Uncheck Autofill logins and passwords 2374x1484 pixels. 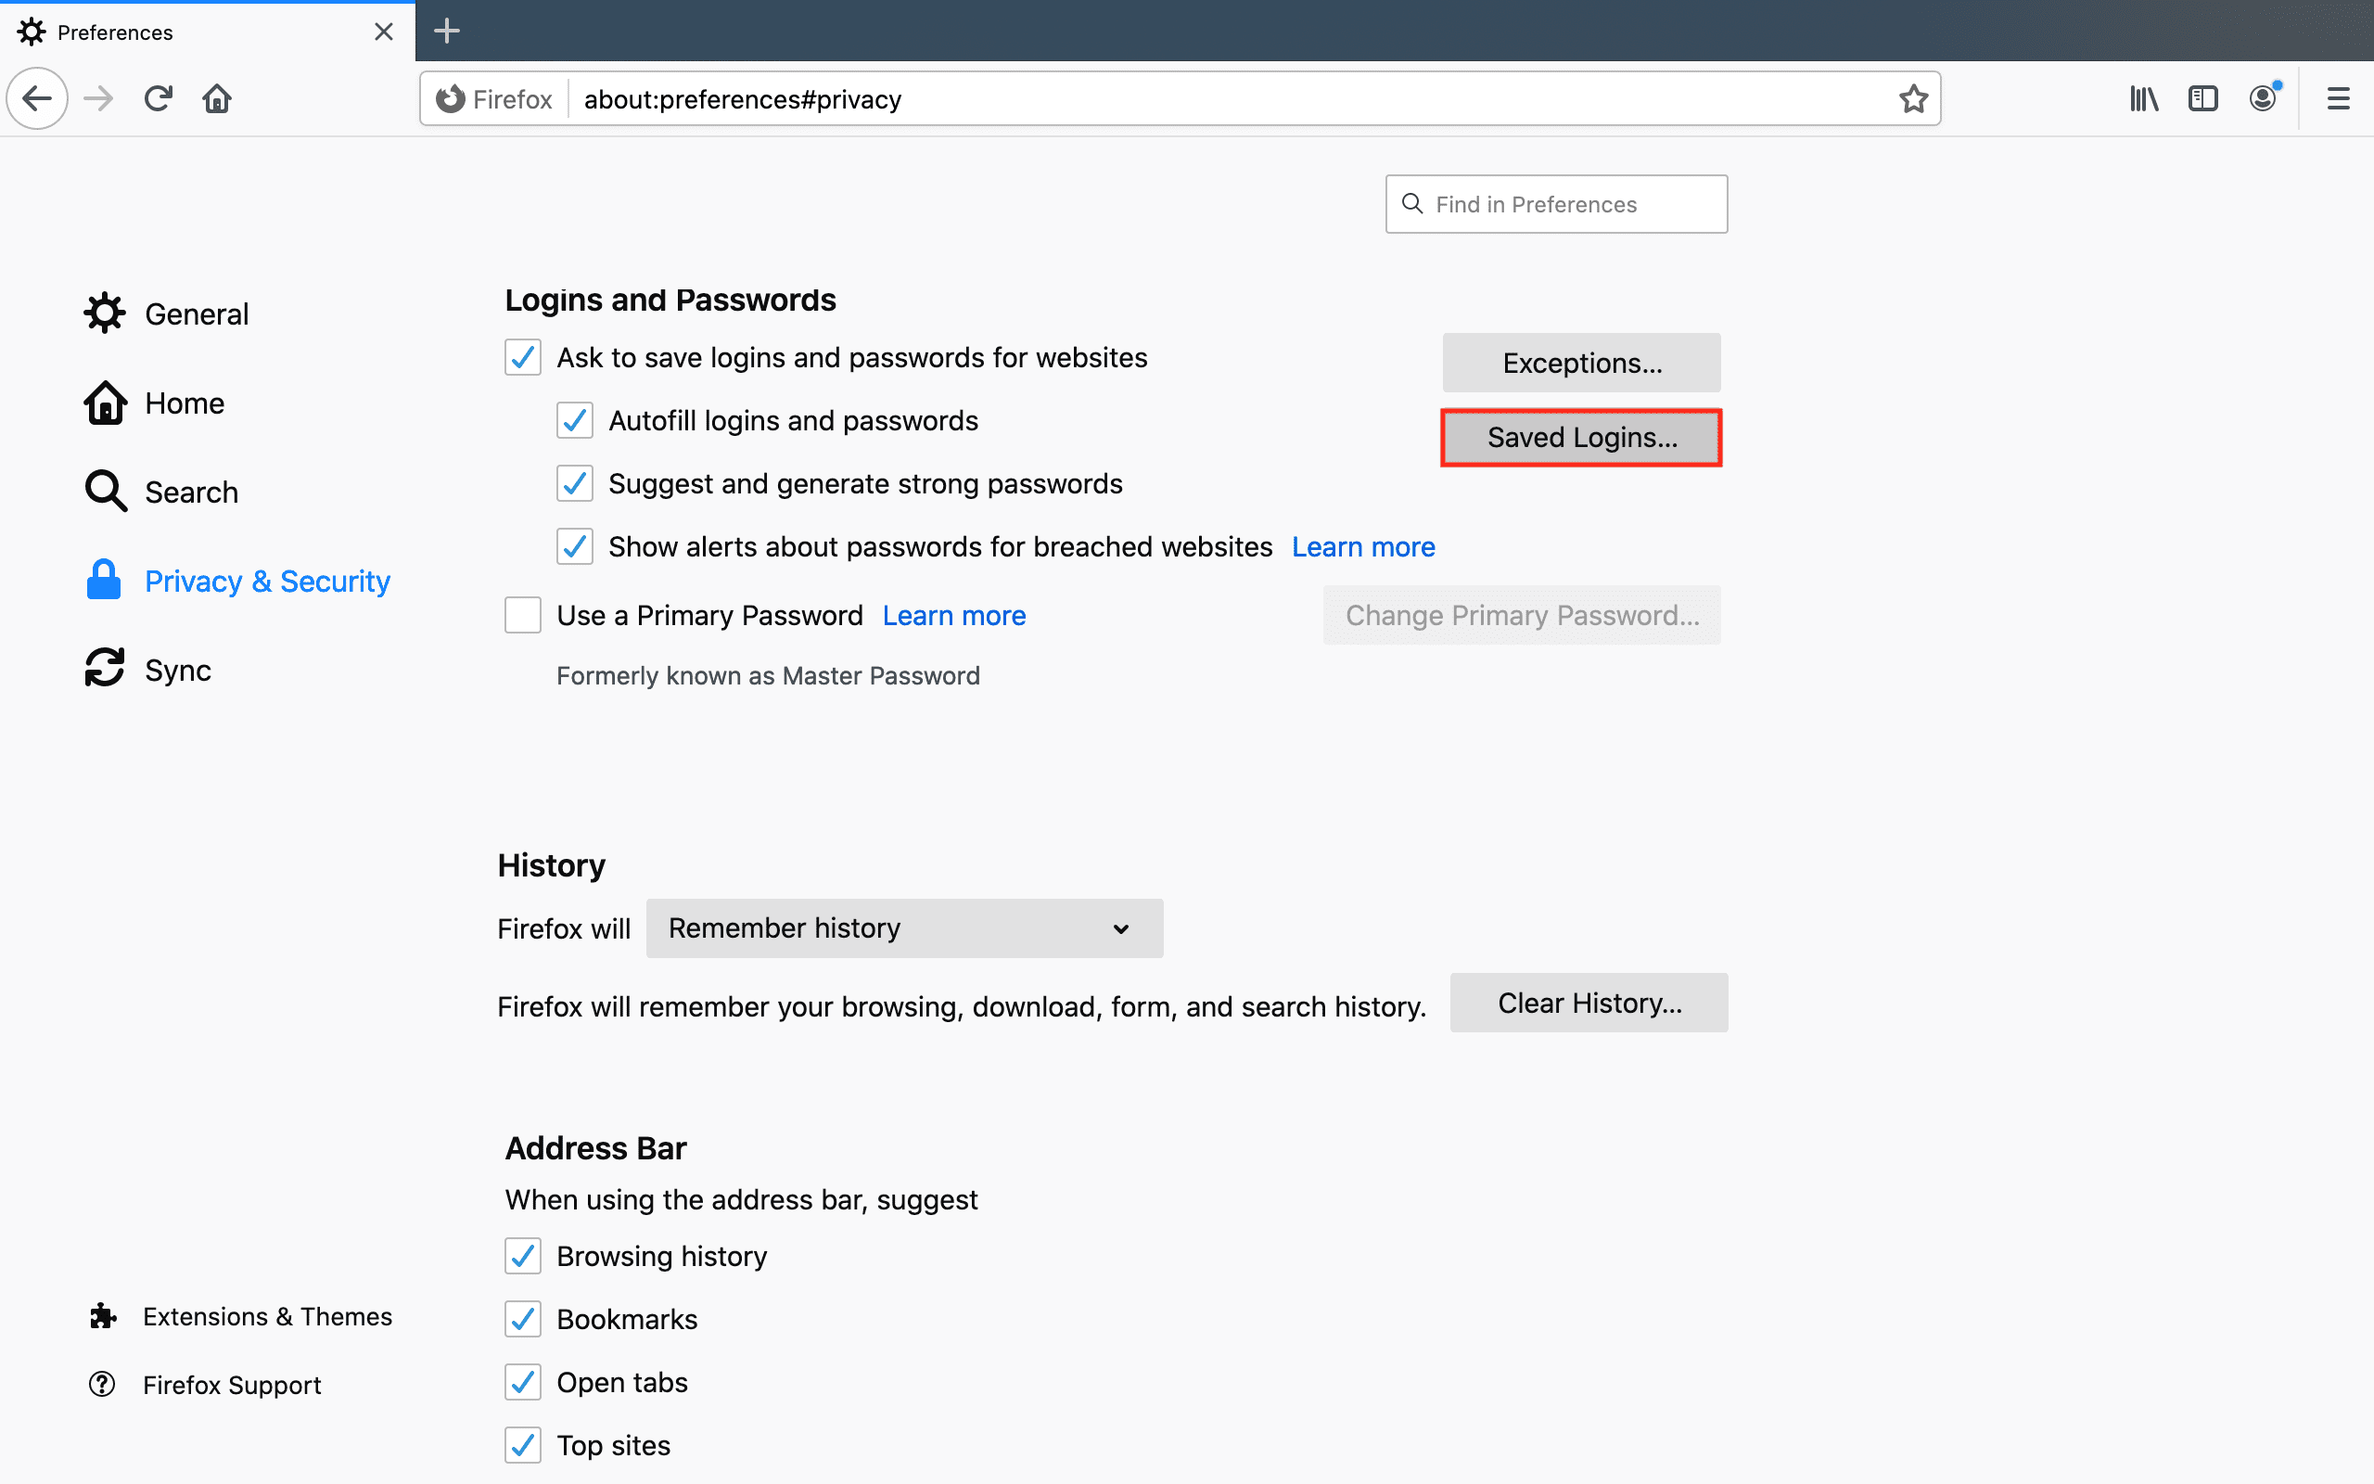coord(575,421)
